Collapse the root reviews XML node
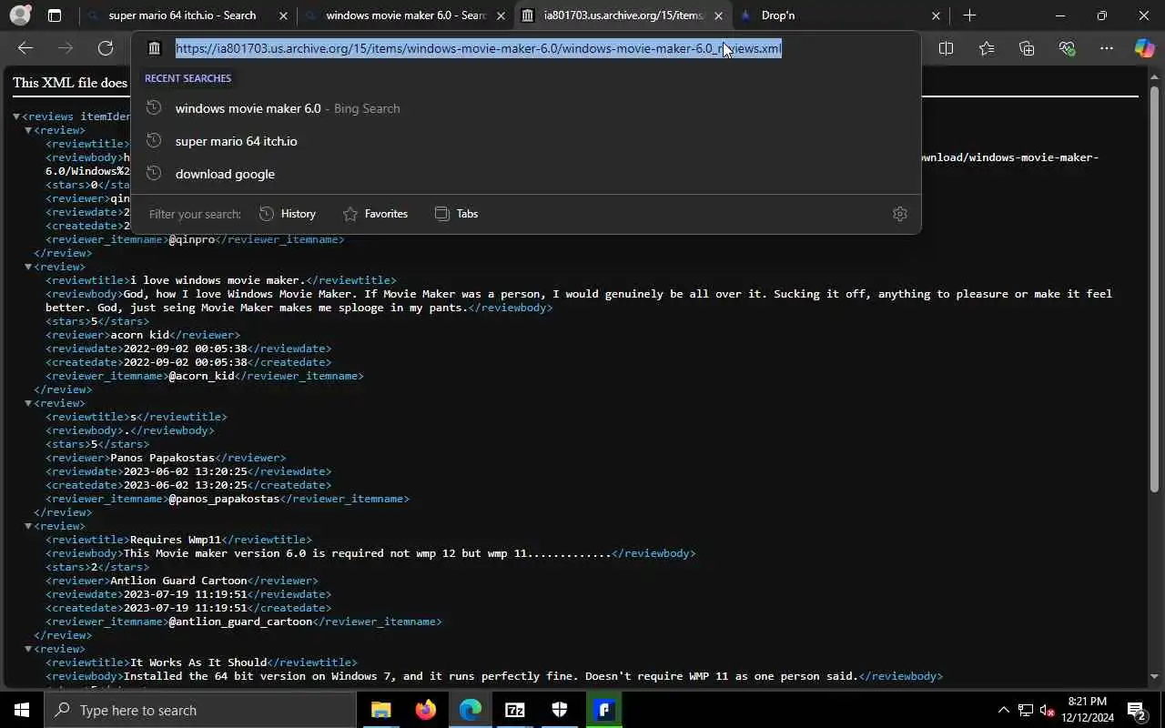This screenshot has width=1165, height=728. point(15,116)
